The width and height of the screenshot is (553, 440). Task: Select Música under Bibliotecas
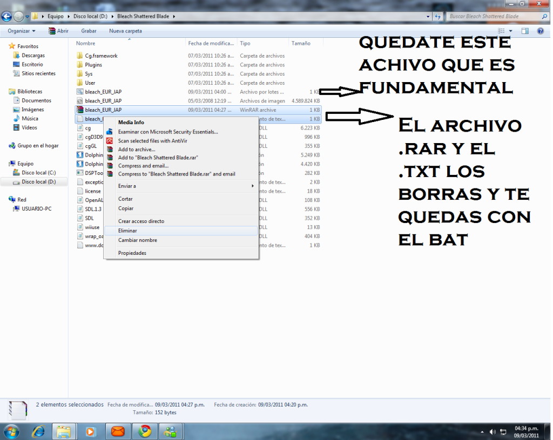click(30, 118)
